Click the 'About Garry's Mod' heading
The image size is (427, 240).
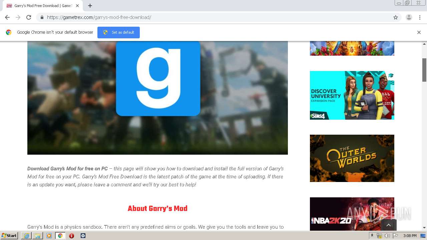[157, 209]
